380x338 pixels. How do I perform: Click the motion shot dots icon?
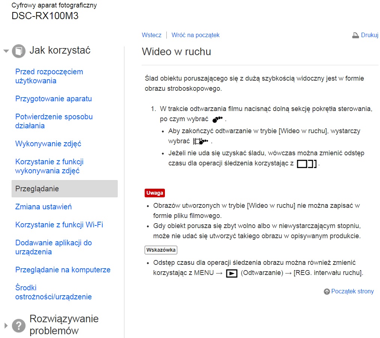(217, 119)
